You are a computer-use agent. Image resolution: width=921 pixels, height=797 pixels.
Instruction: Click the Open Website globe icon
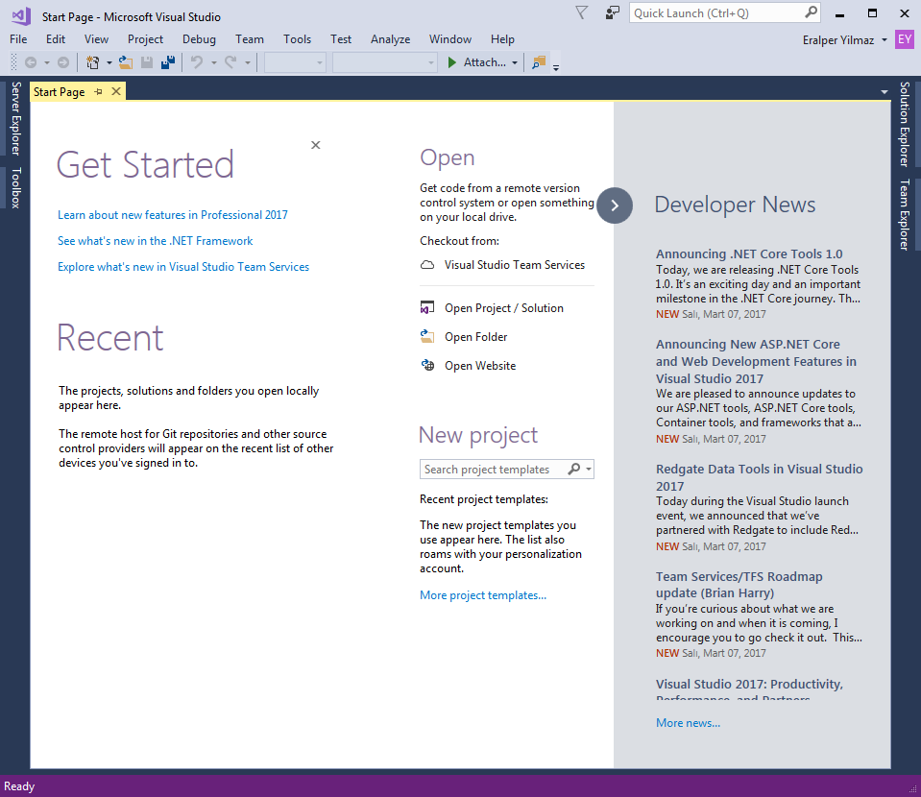pyautogui.click(x=427, y=365)
